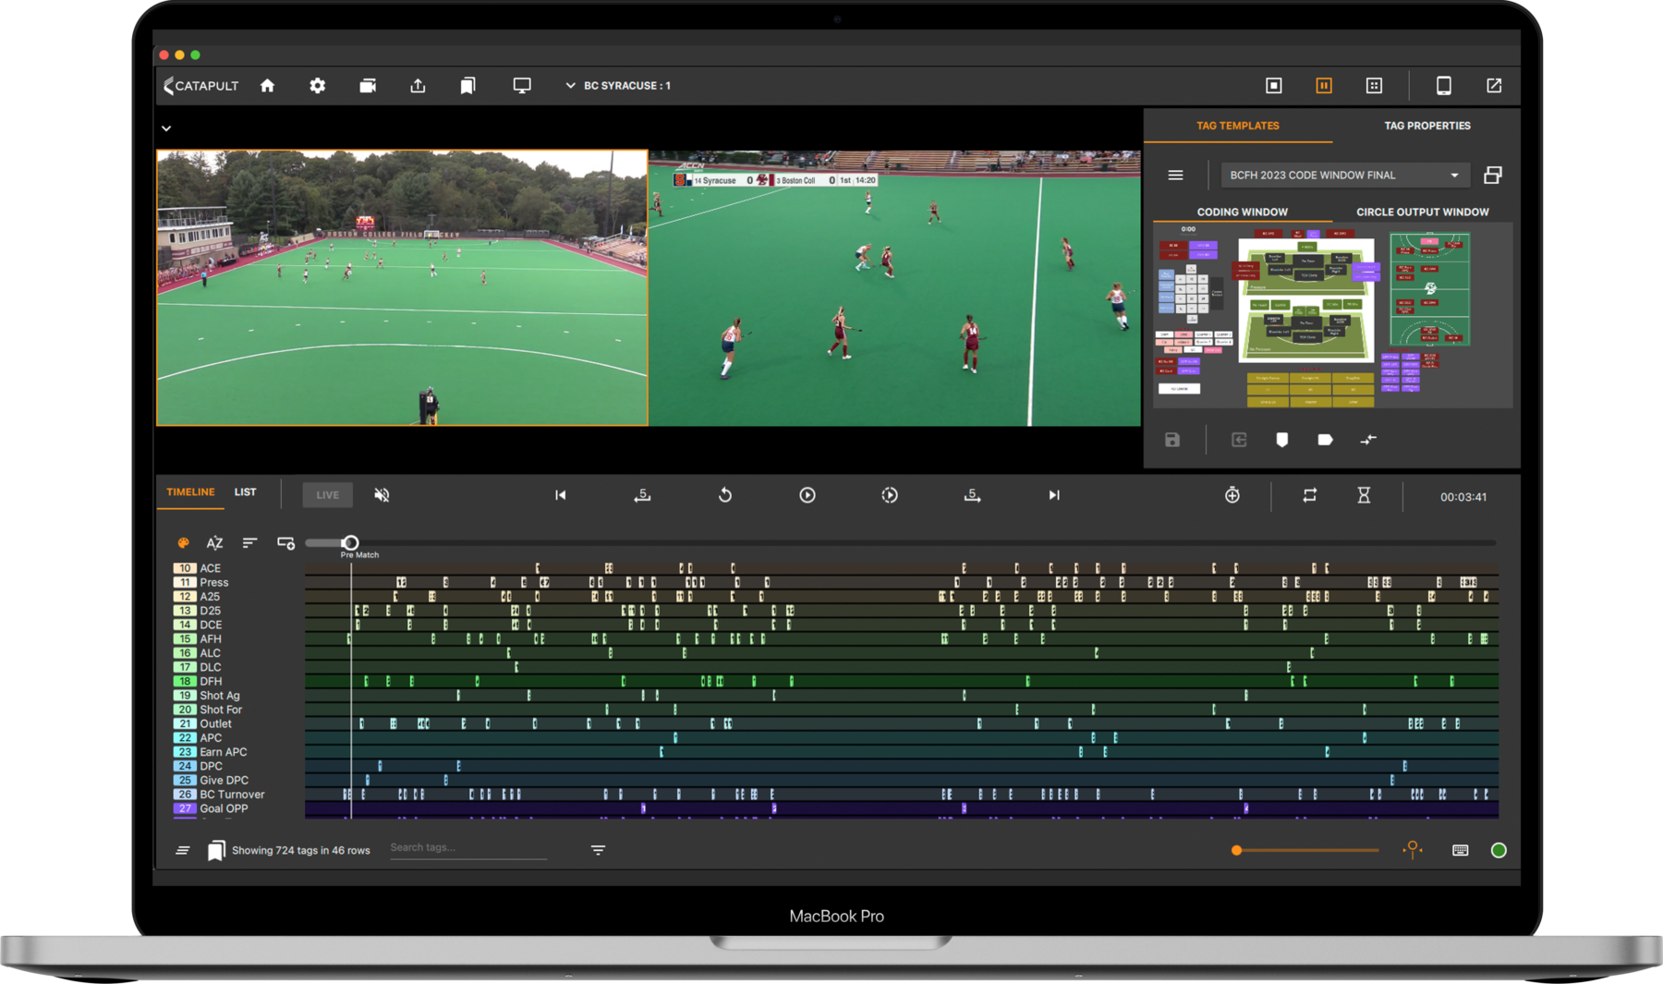Click Showing 724 tags in 46 rows

tap(300, 850)
